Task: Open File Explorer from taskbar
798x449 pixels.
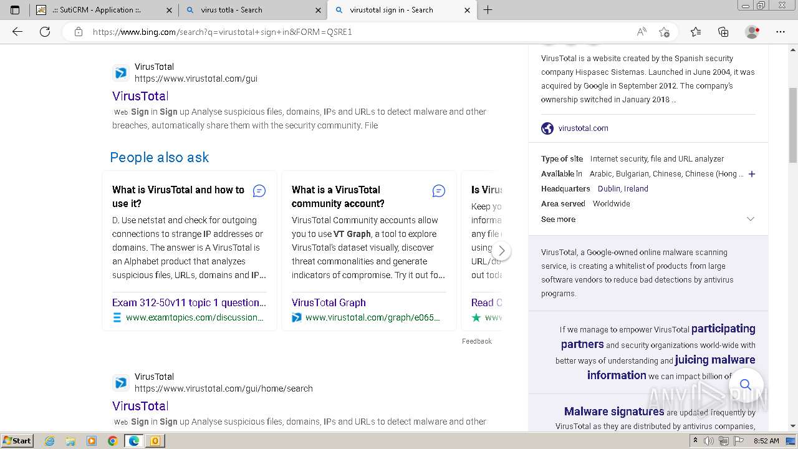Action: [71, 441]
